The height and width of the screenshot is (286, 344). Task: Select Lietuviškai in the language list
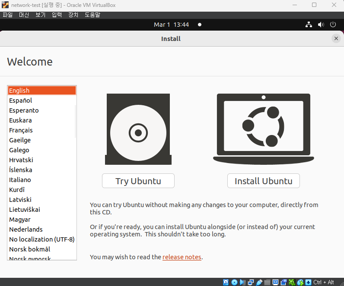click(41, 210)
